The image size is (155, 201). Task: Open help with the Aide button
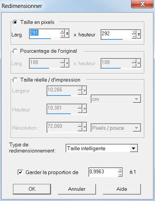(x=122, y=189)
